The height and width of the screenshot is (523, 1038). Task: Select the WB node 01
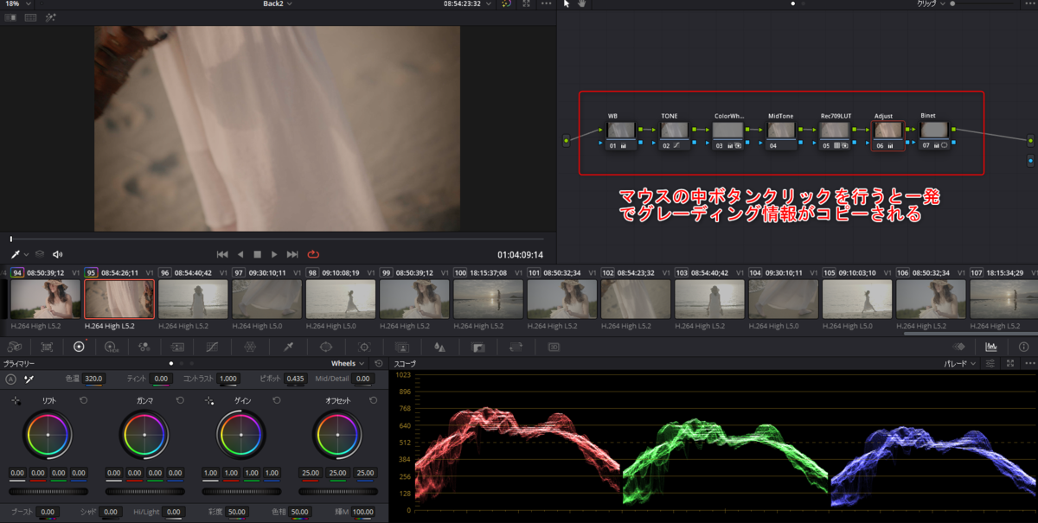[621, 131]
